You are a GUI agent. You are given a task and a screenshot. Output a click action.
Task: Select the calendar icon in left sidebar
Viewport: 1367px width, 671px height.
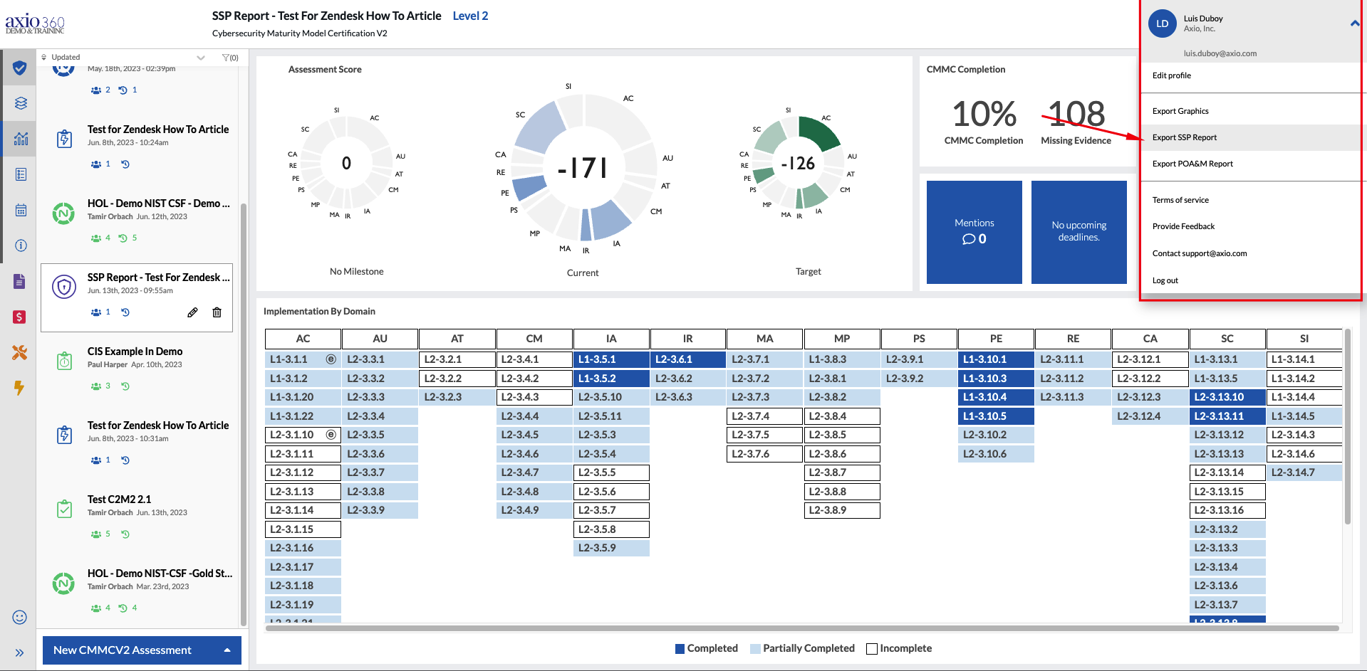point(21,210)
